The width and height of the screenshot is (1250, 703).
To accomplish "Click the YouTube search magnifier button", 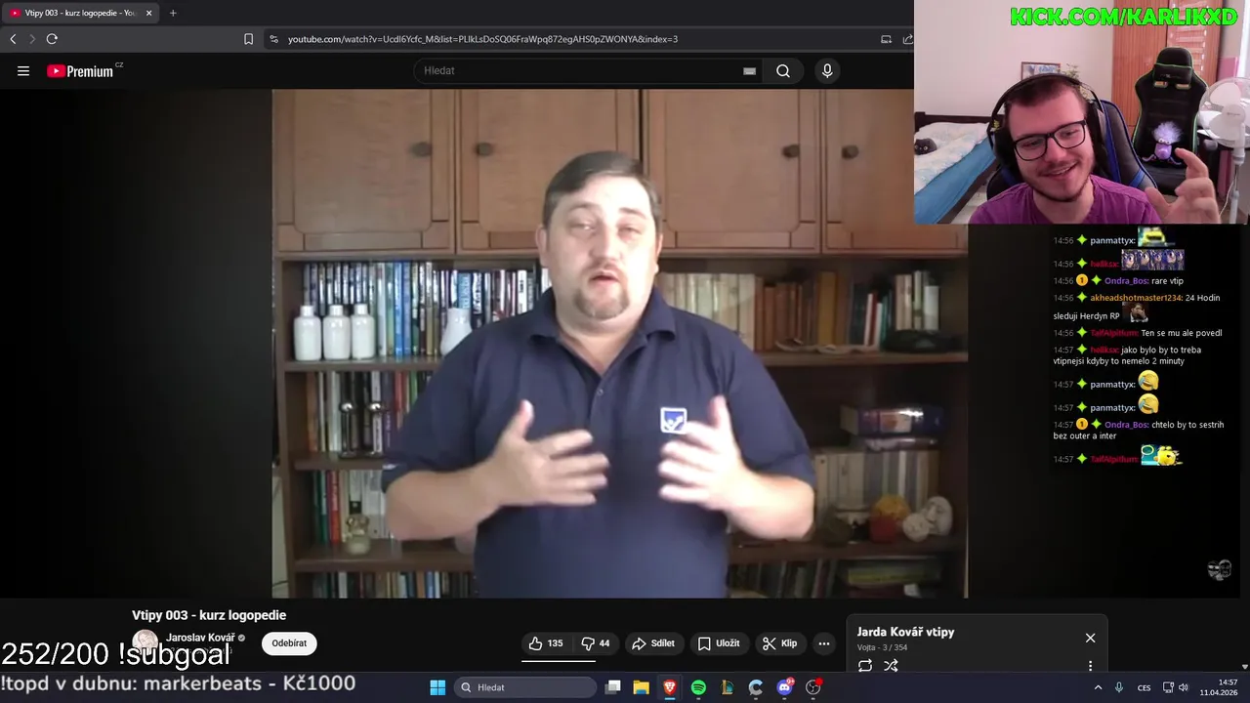I will 783,71.
